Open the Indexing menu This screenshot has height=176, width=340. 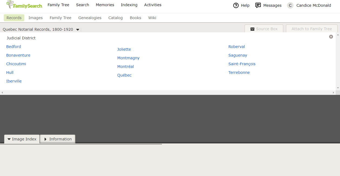[129, 5]
